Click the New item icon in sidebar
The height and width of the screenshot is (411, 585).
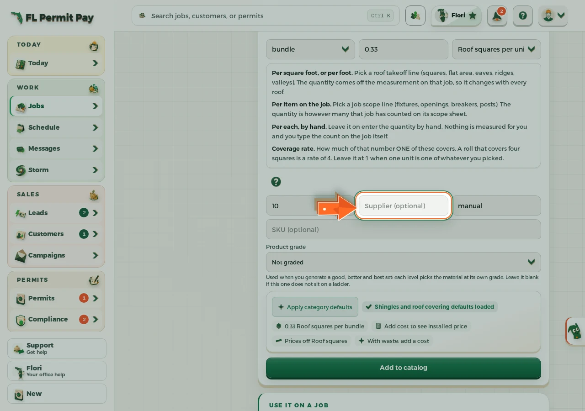click(19, 394)
